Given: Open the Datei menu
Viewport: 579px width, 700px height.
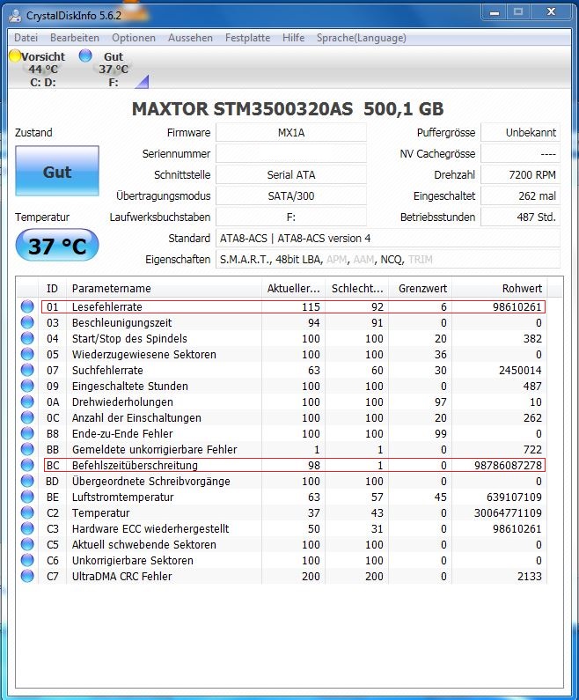Looking at the screenshot, I should tap(26, 38).
